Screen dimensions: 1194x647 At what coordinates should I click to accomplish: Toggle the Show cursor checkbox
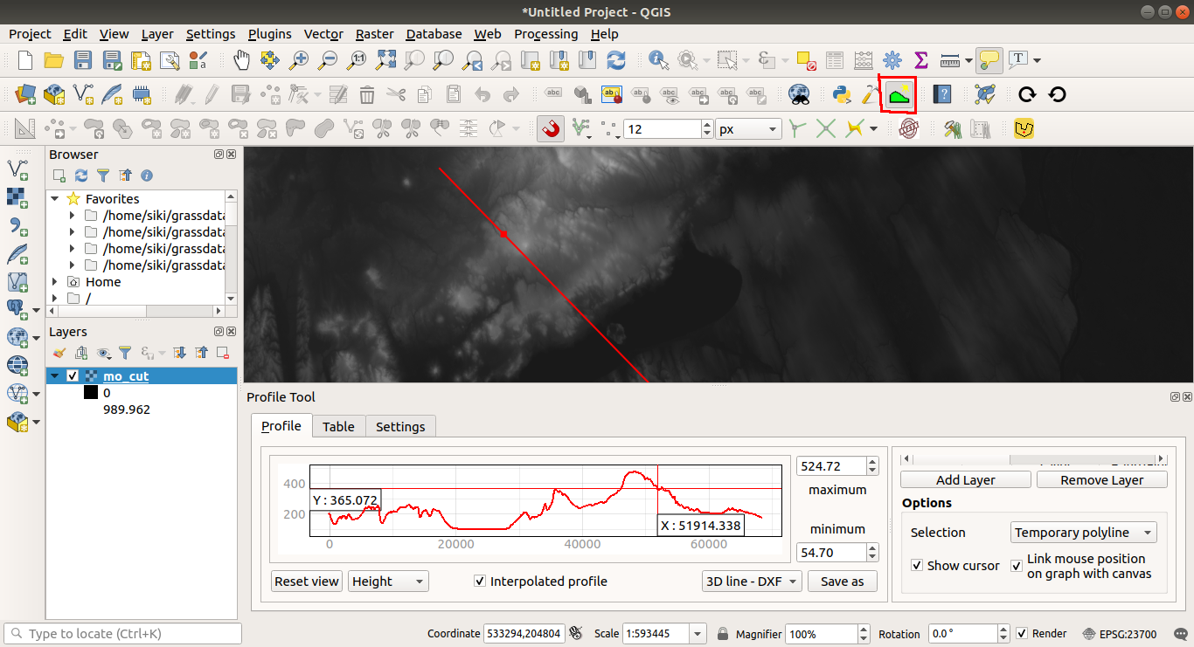916,565
